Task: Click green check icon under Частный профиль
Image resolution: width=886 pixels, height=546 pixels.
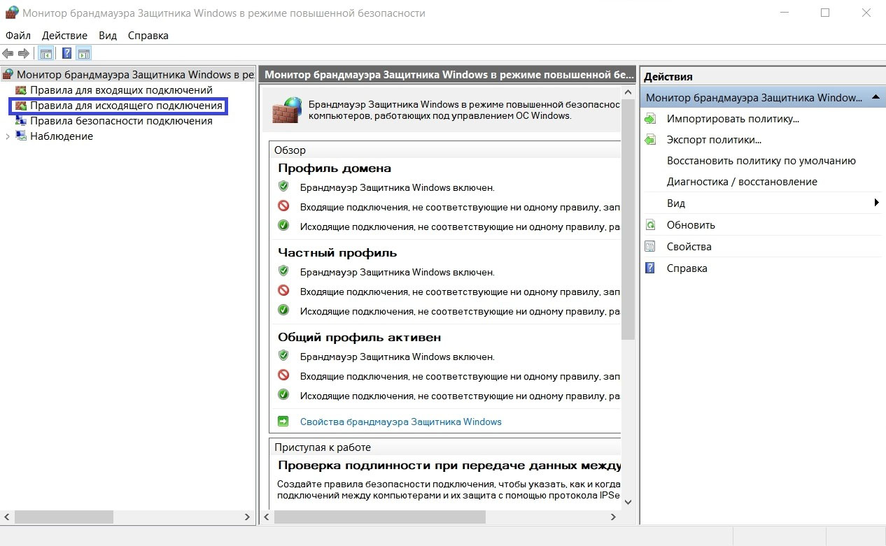Action: 283,310
